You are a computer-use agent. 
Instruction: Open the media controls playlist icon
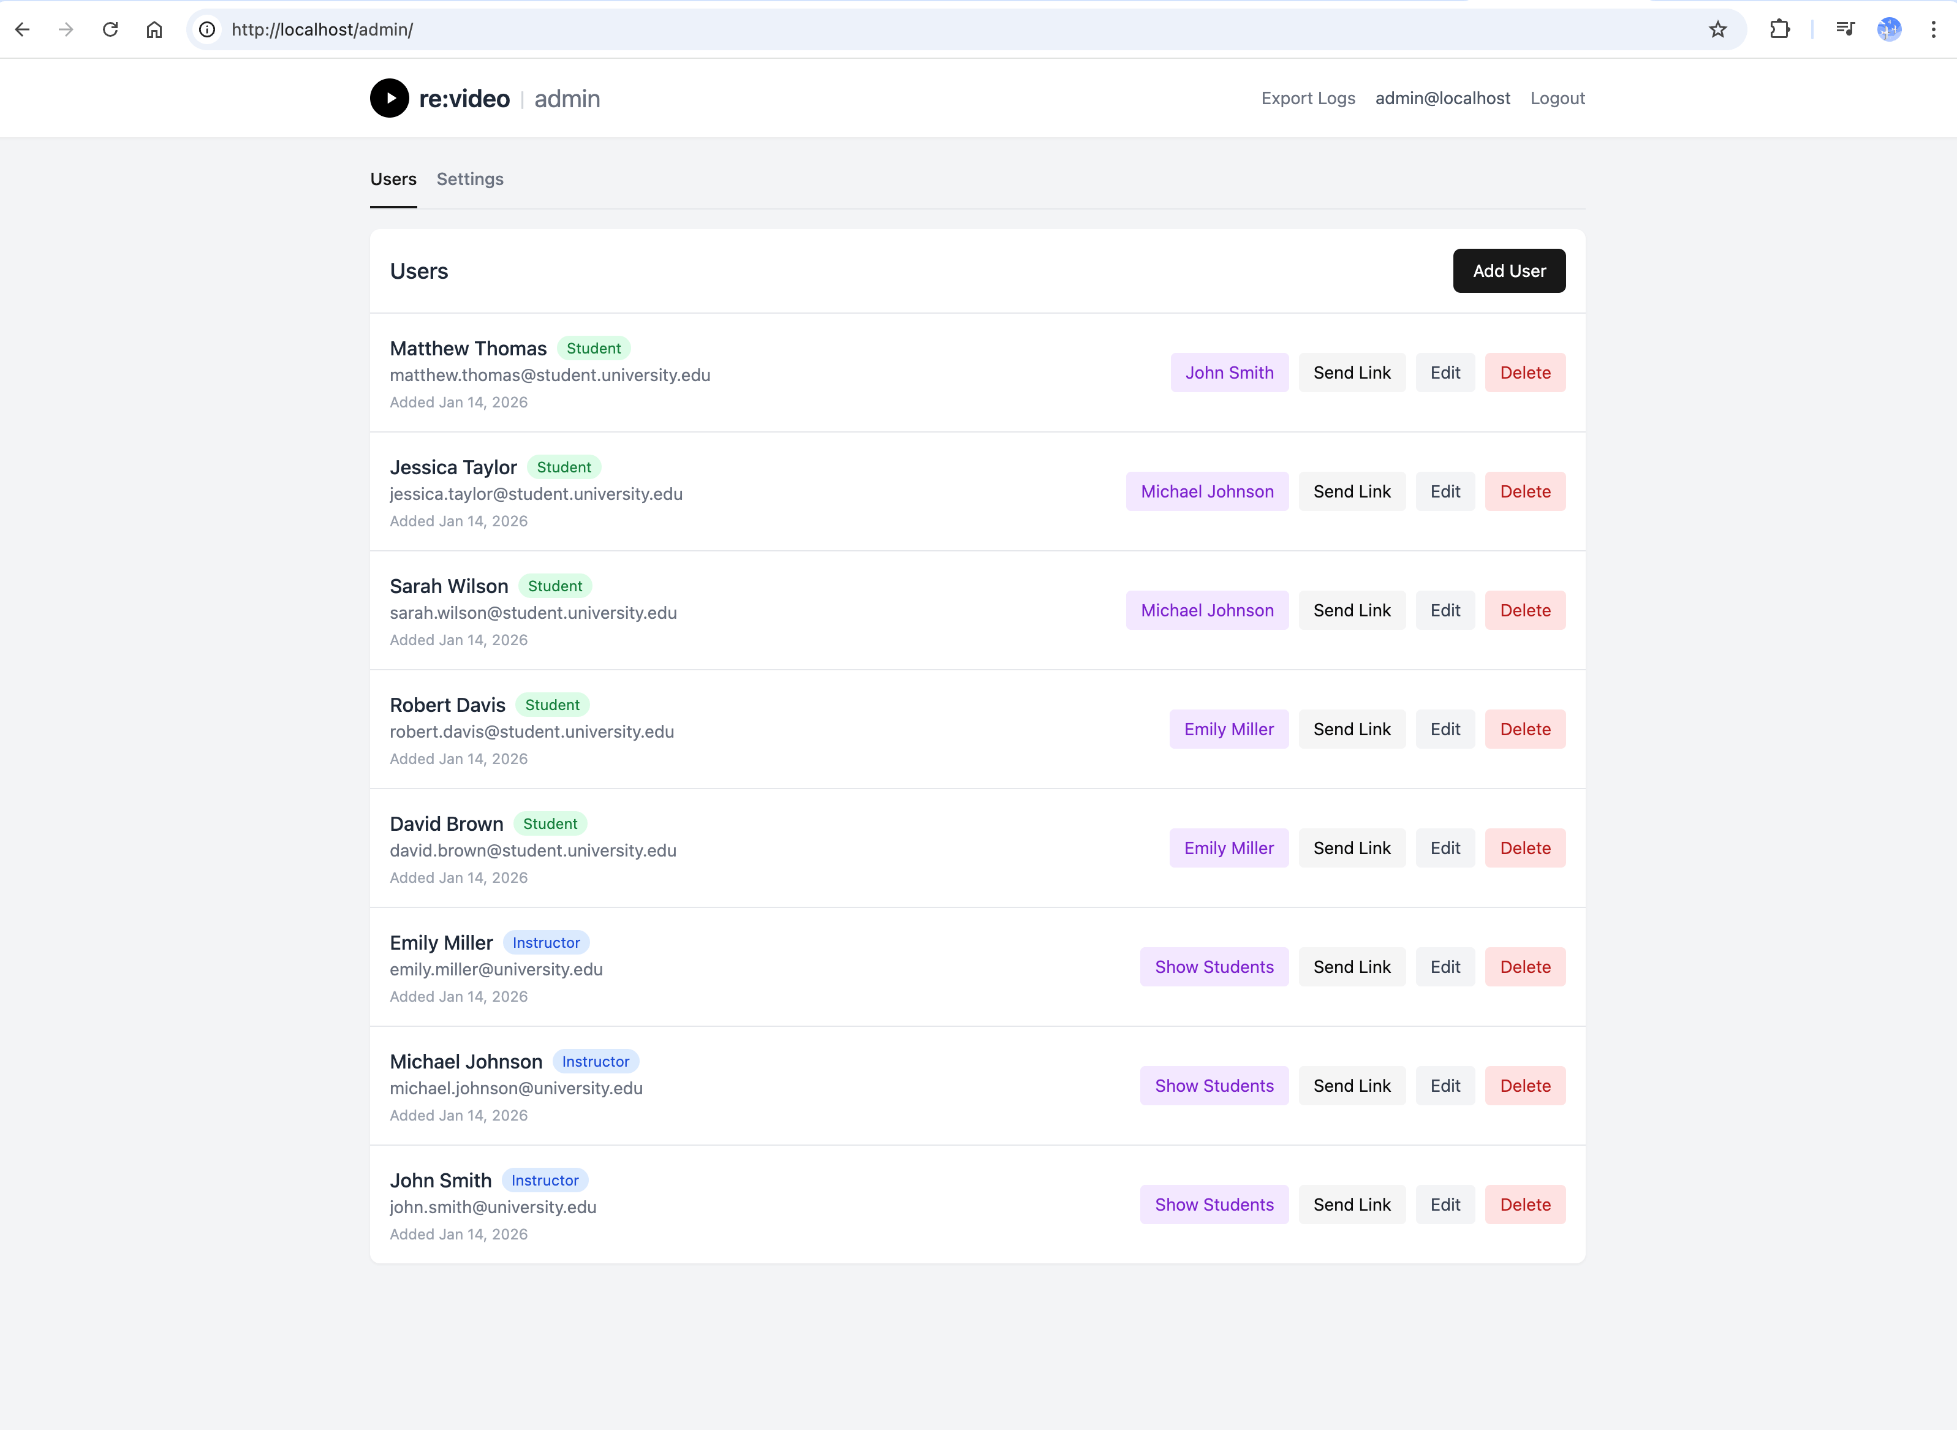pos(1845,29)
